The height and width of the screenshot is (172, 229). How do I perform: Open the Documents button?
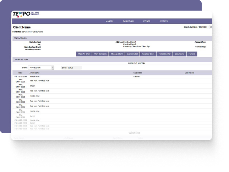180,54
